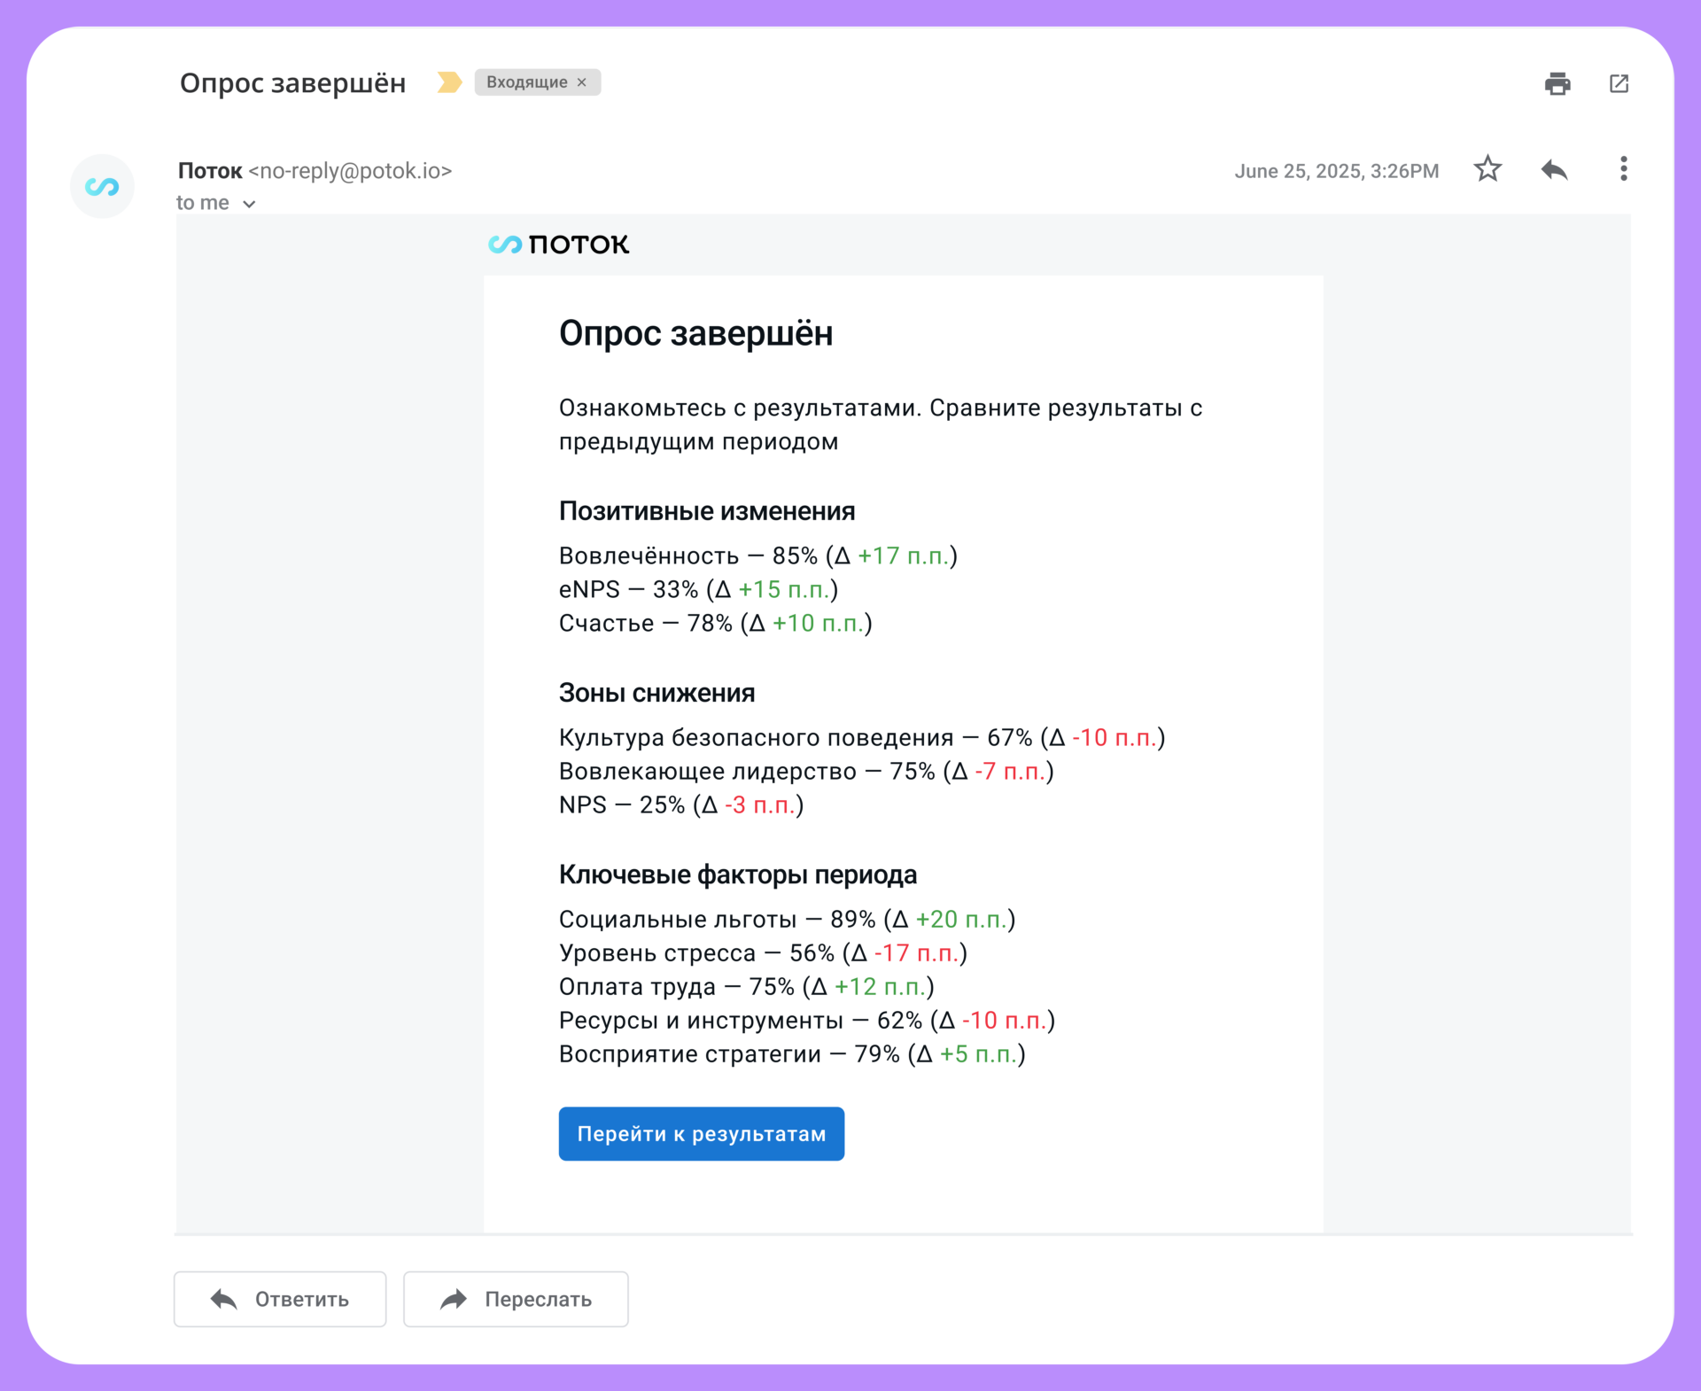The width and height of the screenshot is (1701, 1391).
Task: Click the Позитивные изменения heading
Action: tap(706, 511)
